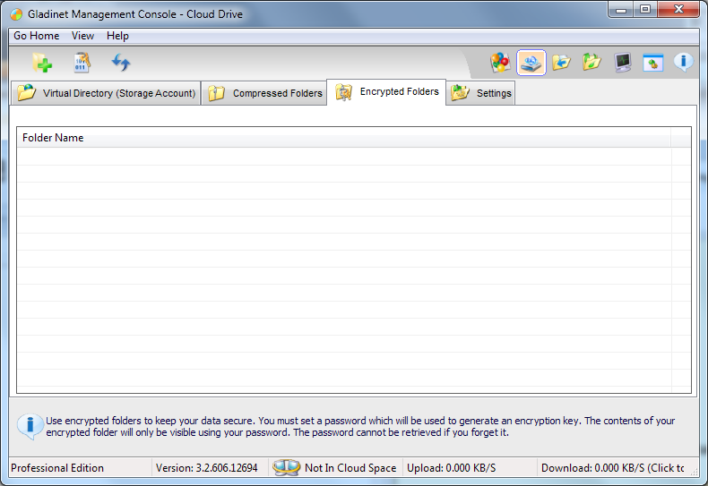Switch to Compressed Folders tab

pos(264,93)
